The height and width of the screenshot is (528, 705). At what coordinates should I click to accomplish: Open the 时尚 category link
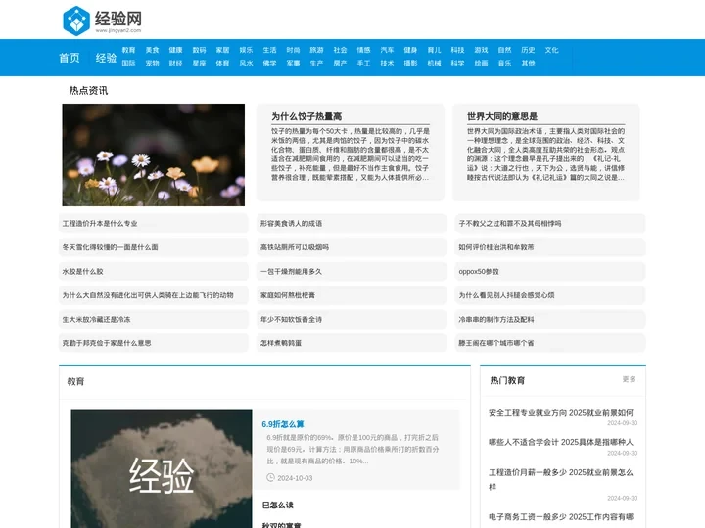pos(293,50)
